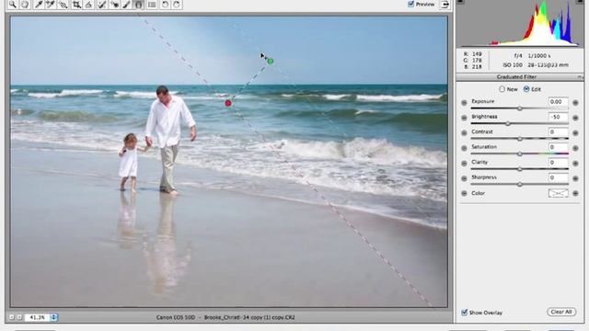
Task: Click the Contrast value field
Action: pos(558,132)
